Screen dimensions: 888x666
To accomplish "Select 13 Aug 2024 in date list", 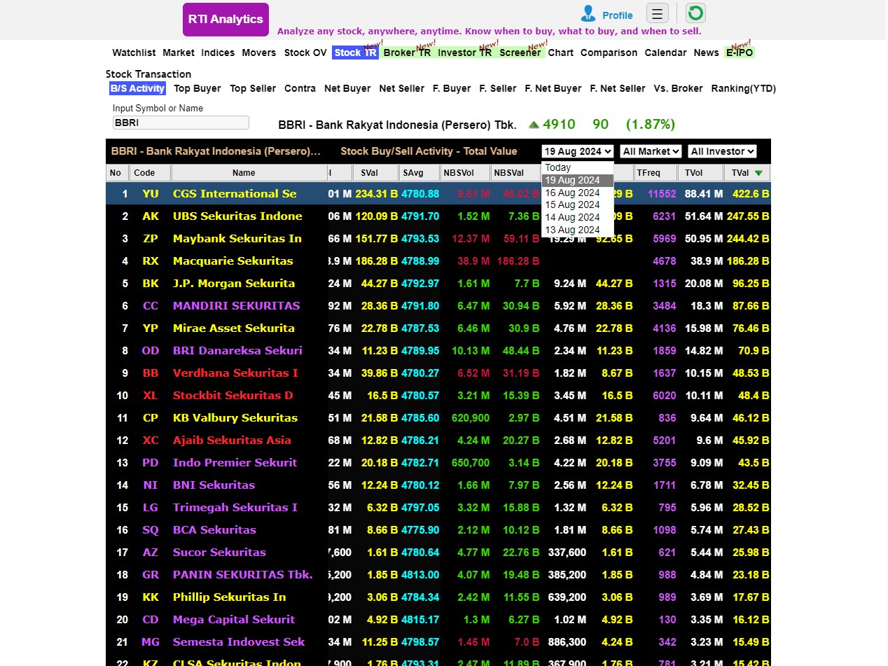I will (x=578, y=230).
